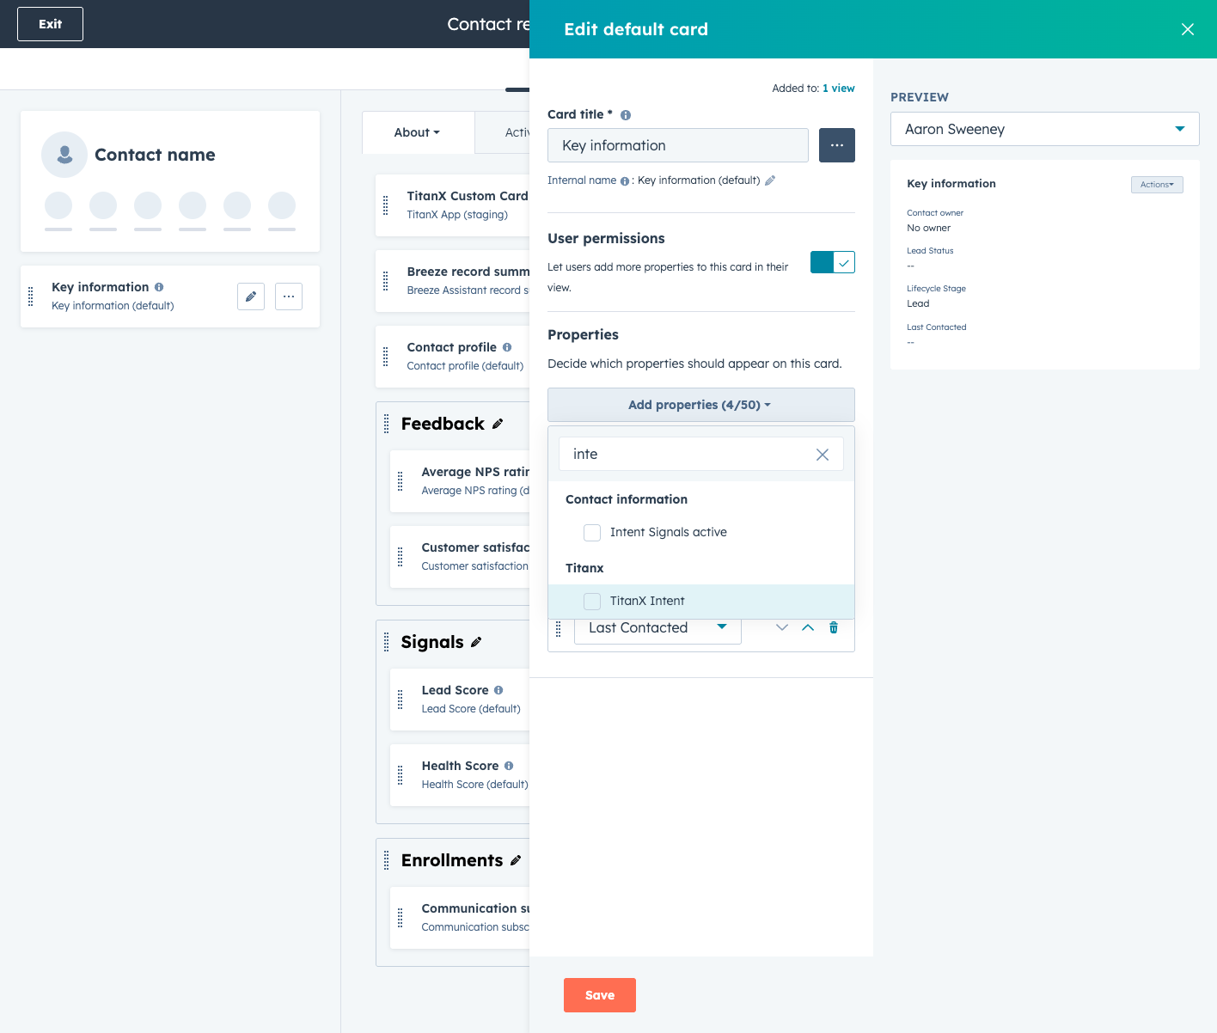Click the Lead Score (default) text
The image size is (1217, 1033).
click(x=471, y=709)
